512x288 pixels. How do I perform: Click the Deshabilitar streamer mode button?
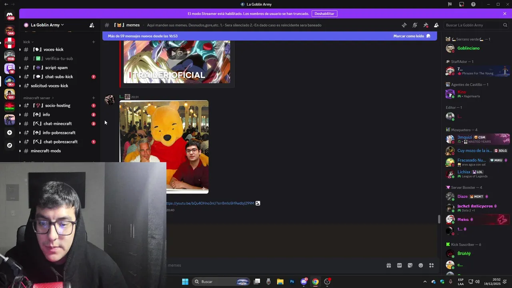coord(324,14)
